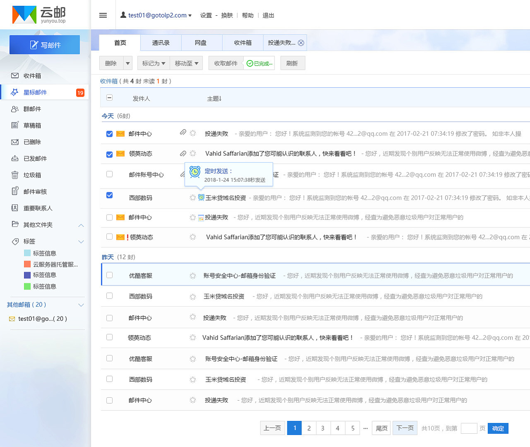530x447 pixels.
Task: Collapse the 其他文件夹 folder section
Action: point(81,225)
